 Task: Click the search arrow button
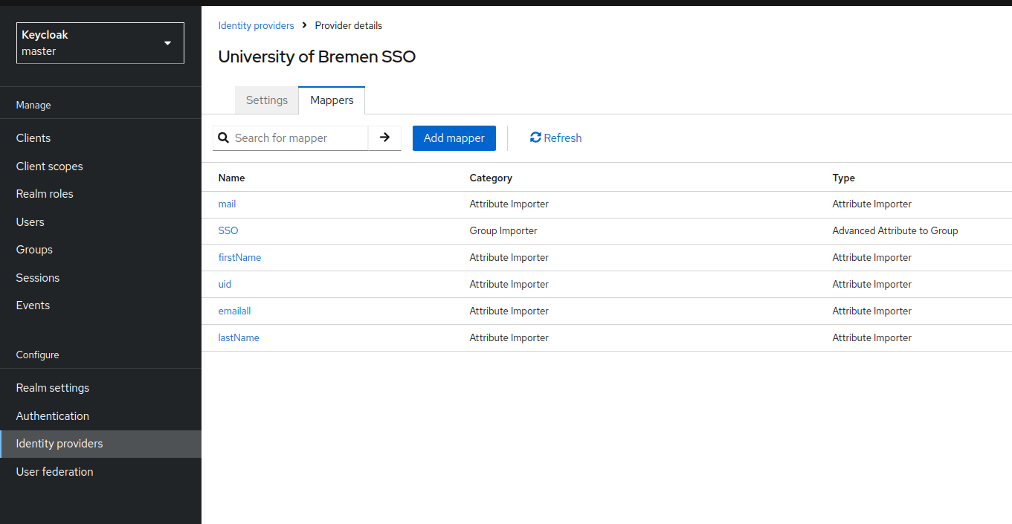pyautogui.click(x=384, y=138)
